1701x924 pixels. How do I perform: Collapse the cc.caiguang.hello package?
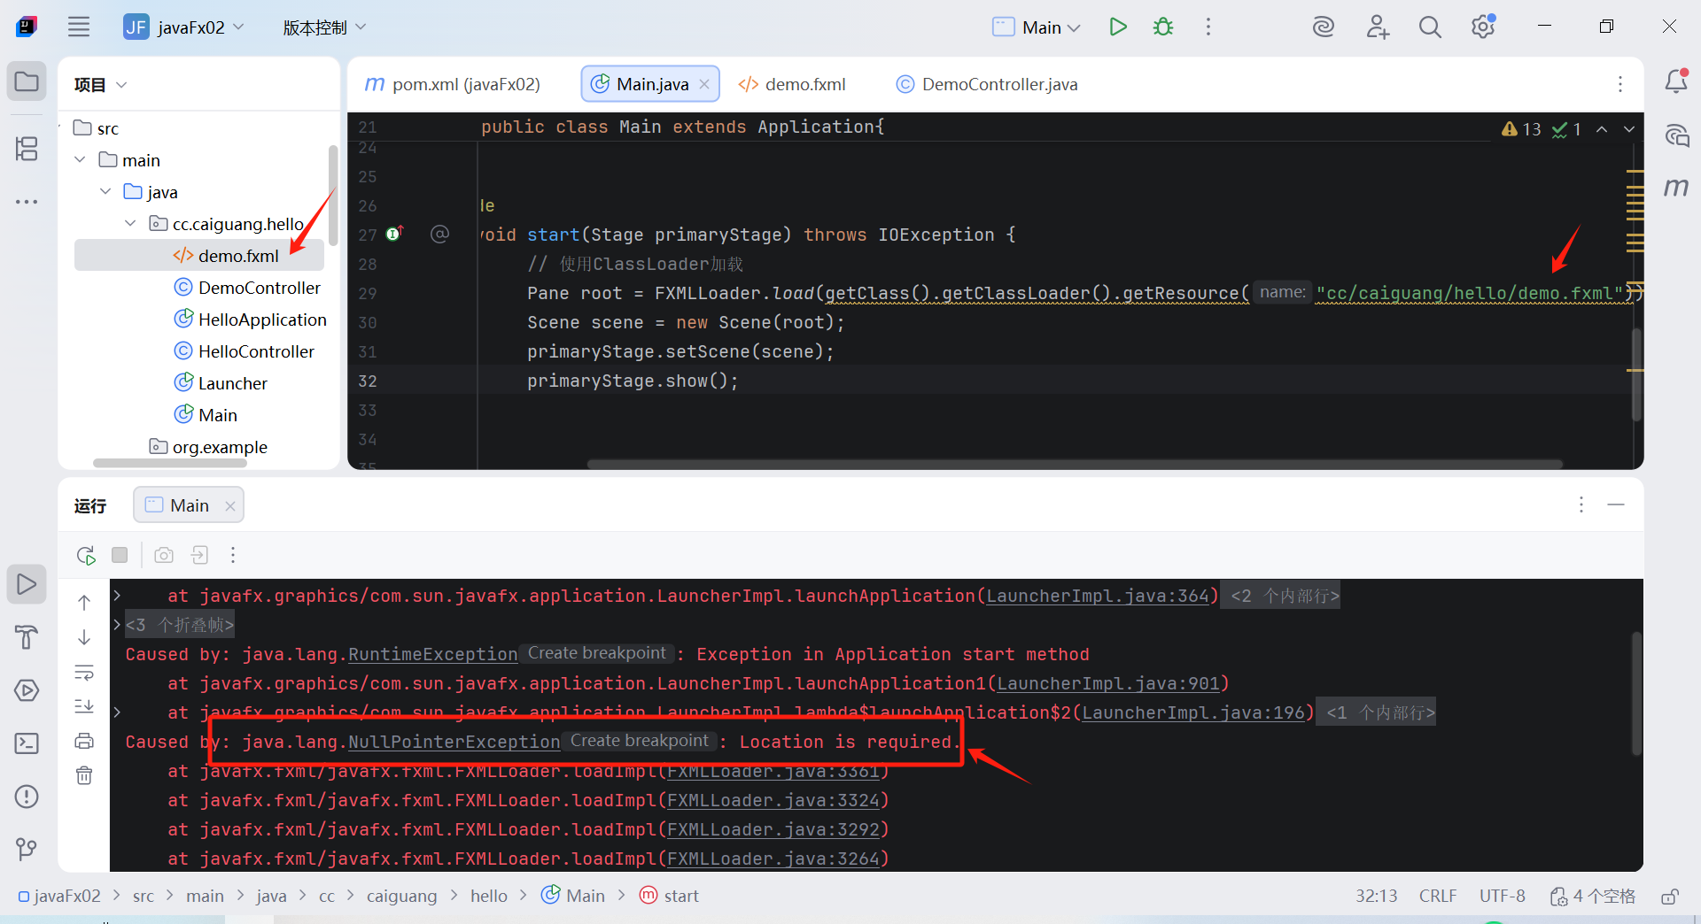pos(131,224)
